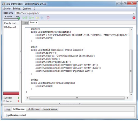Open the Base URL dropdown arrow

point(134,13)
